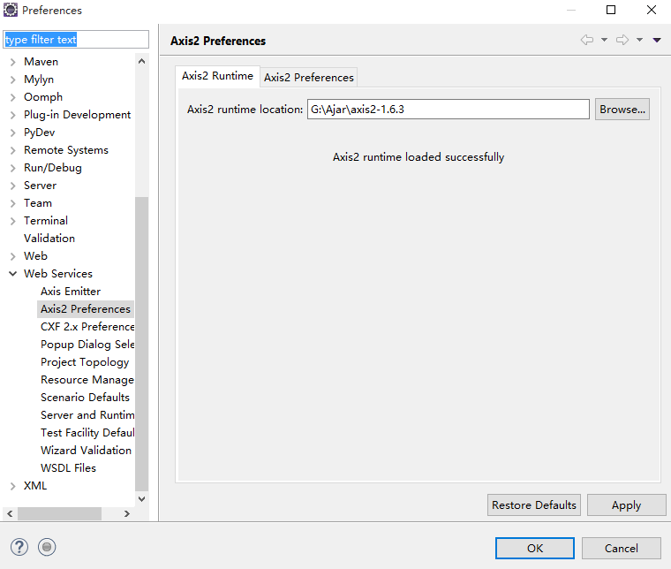Switch to the Axis2 Preferences tab
Viewport: 671px width, 569px height.
pyautogui.click(x=308, y=78)
